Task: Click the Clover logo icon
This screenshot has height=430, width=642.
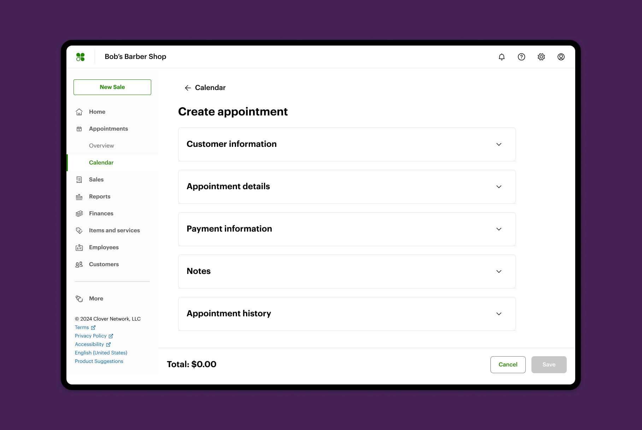Action: click(81, 57)
